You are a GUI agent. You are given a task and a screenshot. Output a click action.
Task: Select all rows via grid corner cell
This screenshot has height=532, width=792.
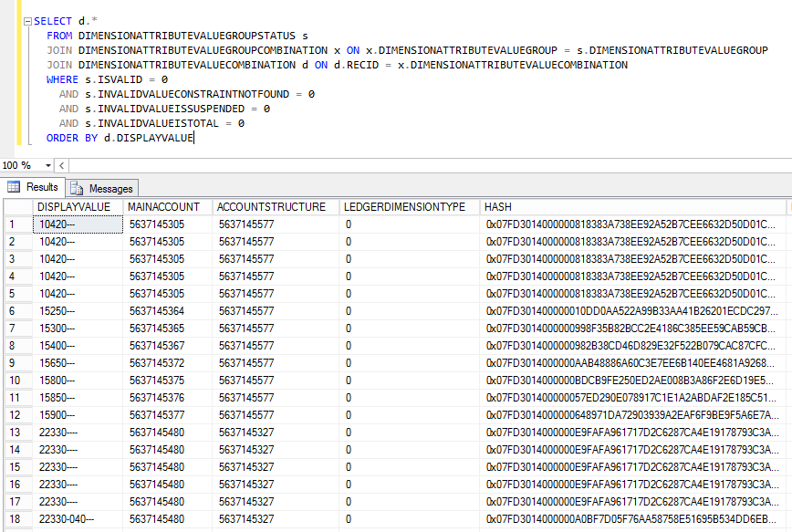[18, 206]
